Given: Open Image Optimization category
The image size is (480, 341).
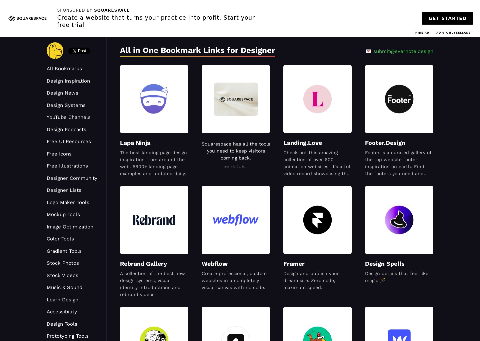Looking at the screenshot, I should 70,227.
